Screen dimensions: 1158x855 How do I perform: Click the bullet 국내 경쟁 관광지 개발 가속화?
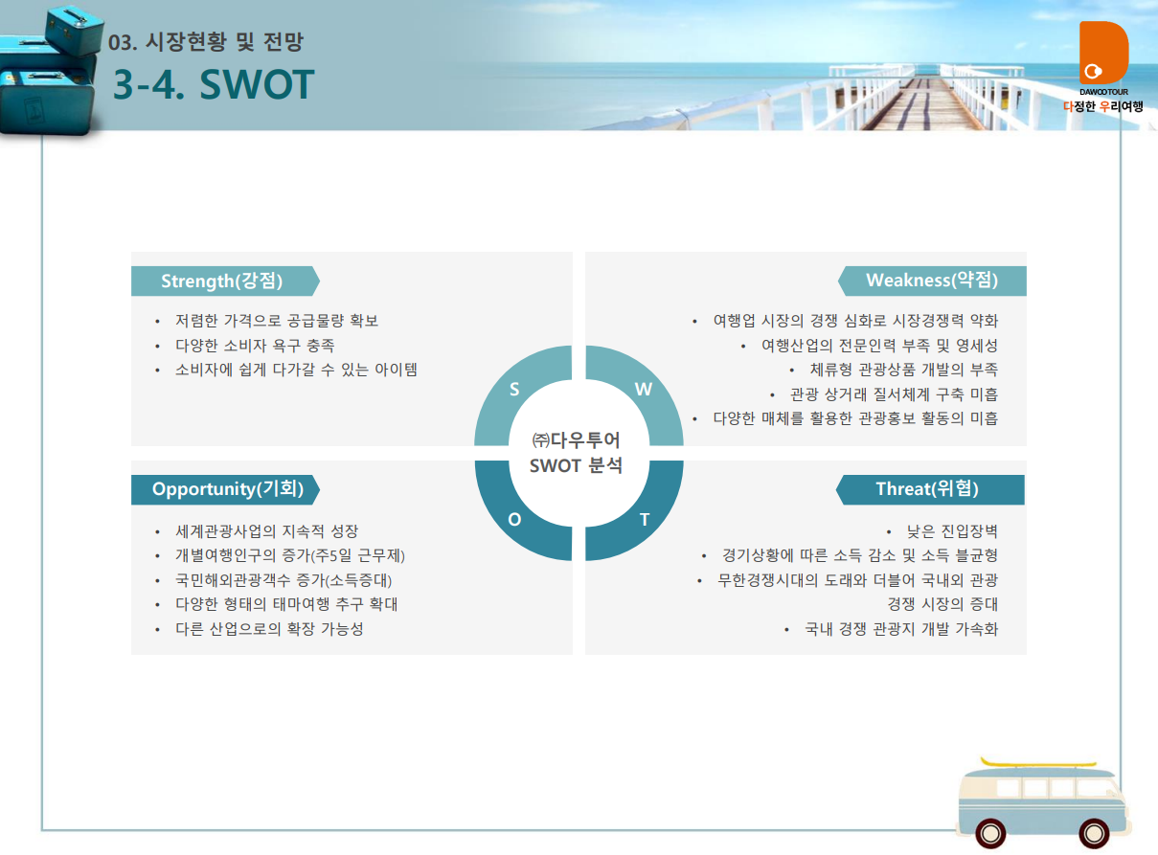901,629
